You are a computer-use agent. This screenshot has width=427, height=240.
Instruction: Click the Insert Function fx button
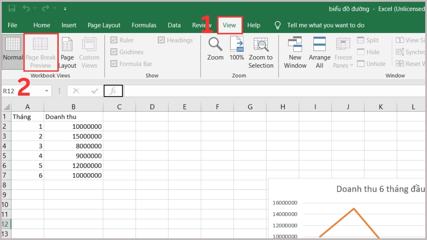coord(113,91)
